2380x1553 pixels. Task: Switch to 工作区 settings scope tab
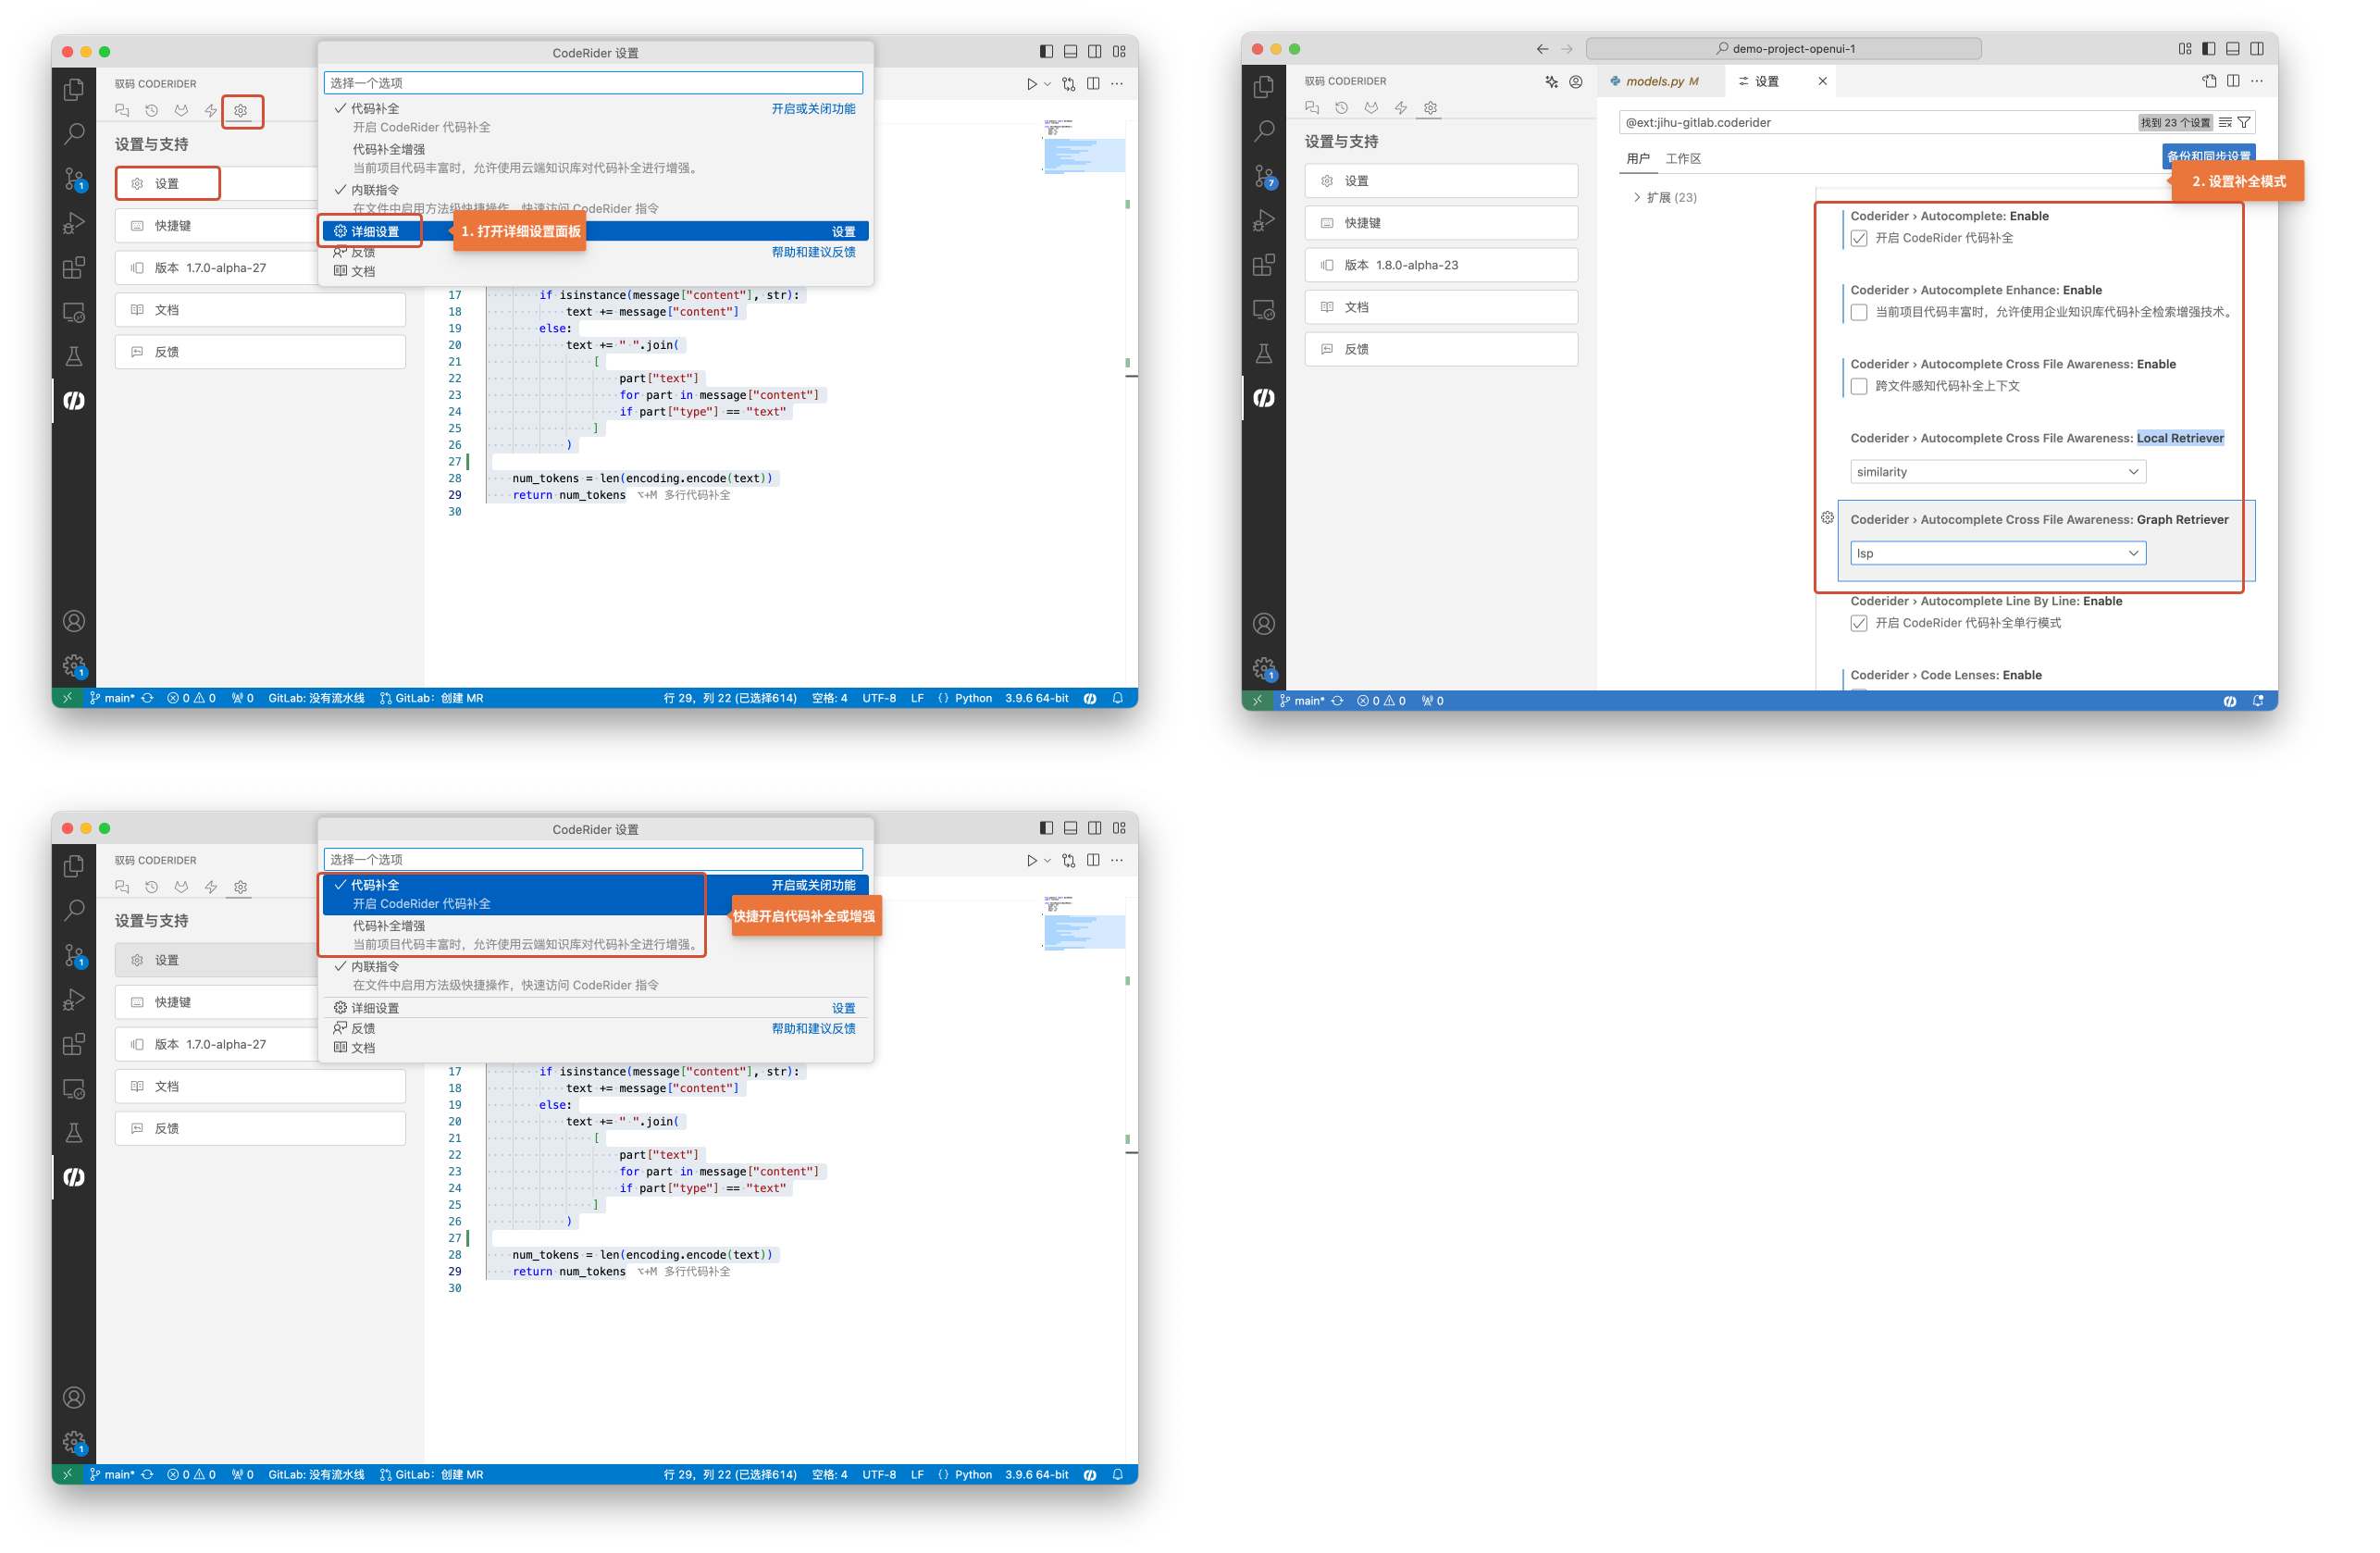(1683, 159)
